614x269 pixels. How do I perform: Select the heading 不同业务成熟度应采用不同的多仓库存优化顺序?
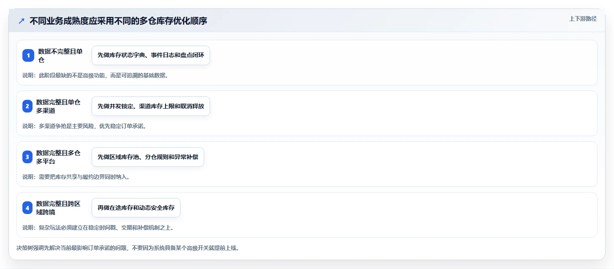[x=118, y=21]
